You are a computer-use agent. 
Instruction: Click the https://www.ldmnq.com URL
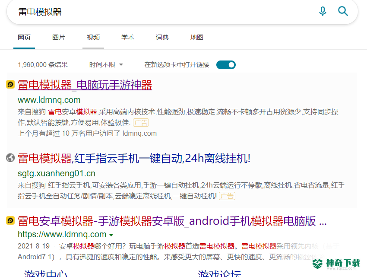pos(62,234)
